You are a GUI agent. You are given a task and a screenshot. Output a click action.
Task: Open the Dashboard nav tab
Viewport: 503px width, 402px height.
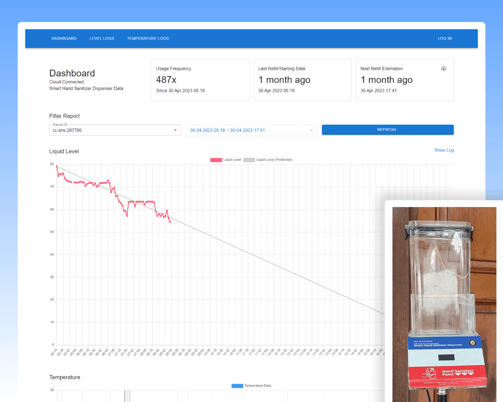coord(64,39)
